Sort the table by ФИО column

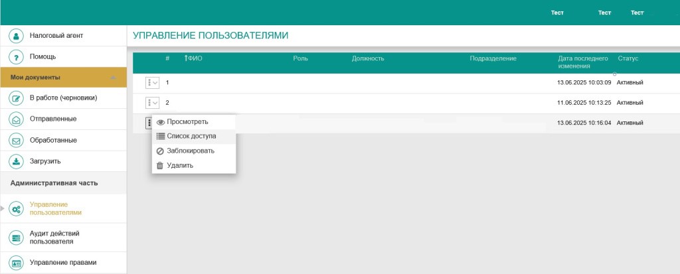click(x=195, y=58)
